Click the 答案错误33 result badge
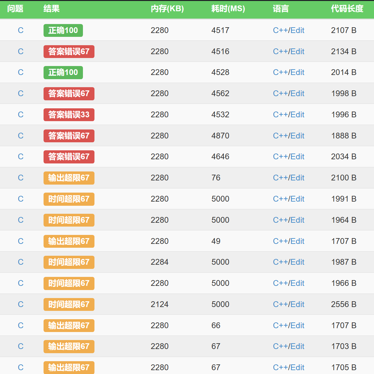The image size is (374, 374). (x=69, y=114)
